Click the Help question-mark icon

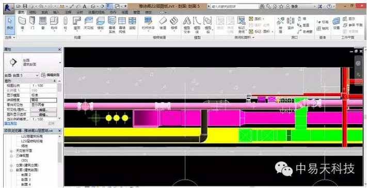[x=329, y=6]
